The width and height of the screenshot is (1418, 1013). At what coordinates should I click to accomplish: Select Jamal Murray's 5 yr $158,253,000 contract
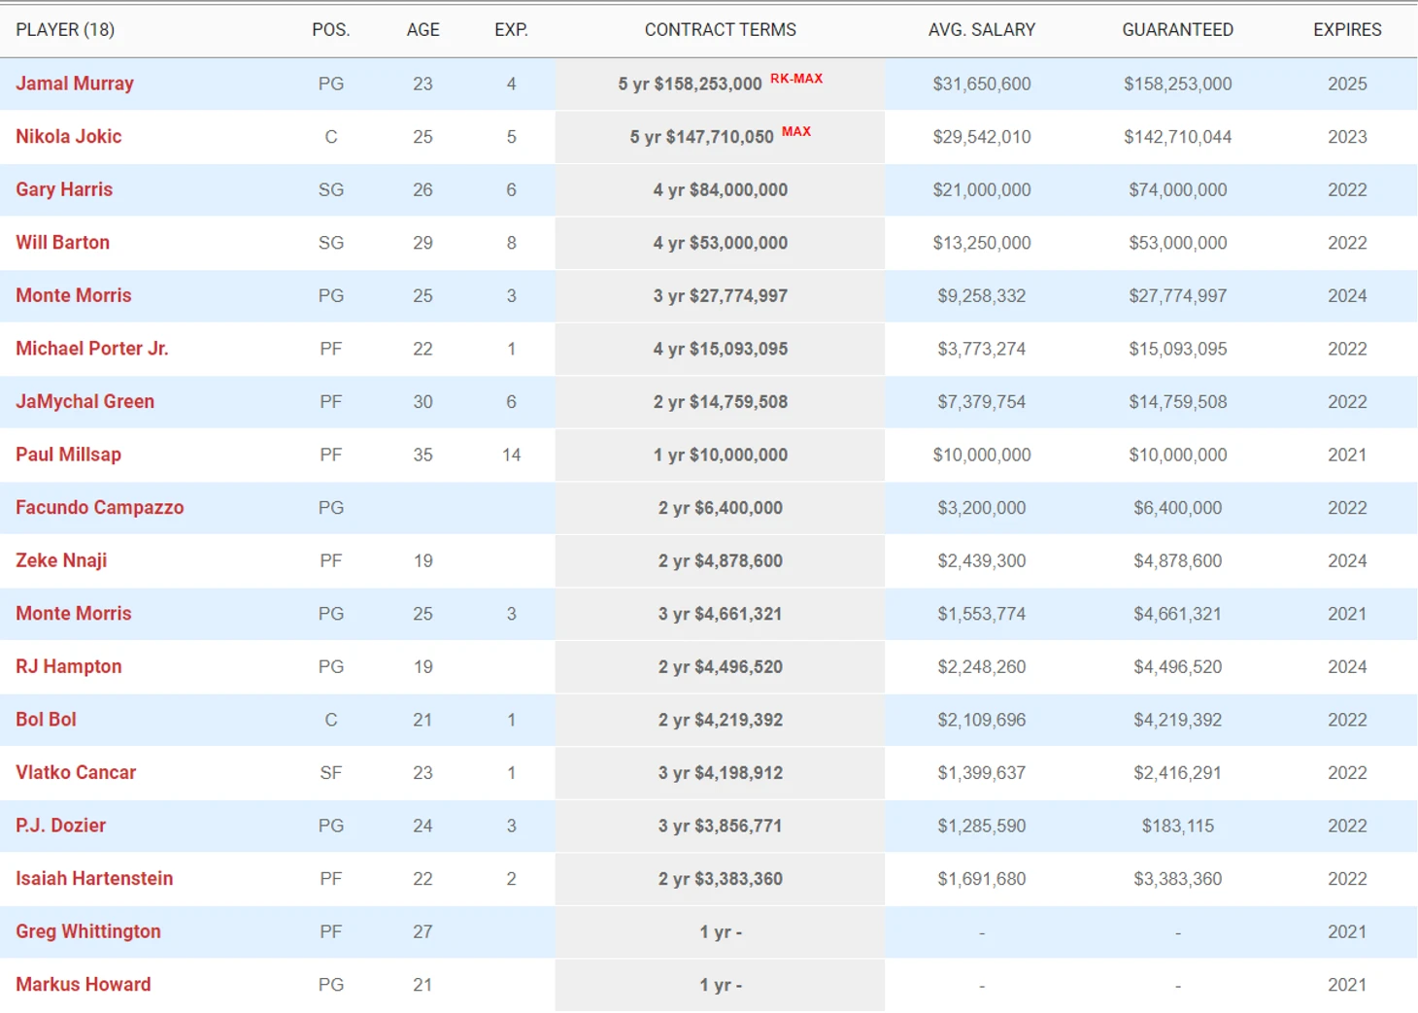pos(691,84)
